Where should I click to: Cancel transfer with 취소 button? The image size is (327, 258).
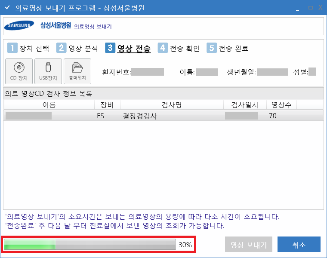click(x=299, y=244)
